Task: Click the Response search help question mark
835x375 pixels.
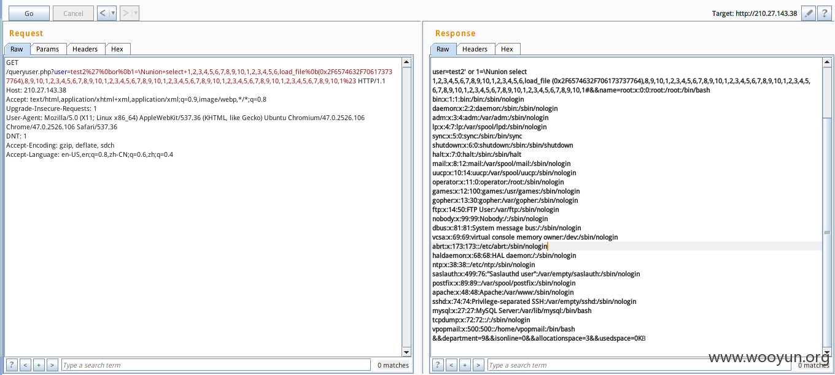Action: pos(438,365)
